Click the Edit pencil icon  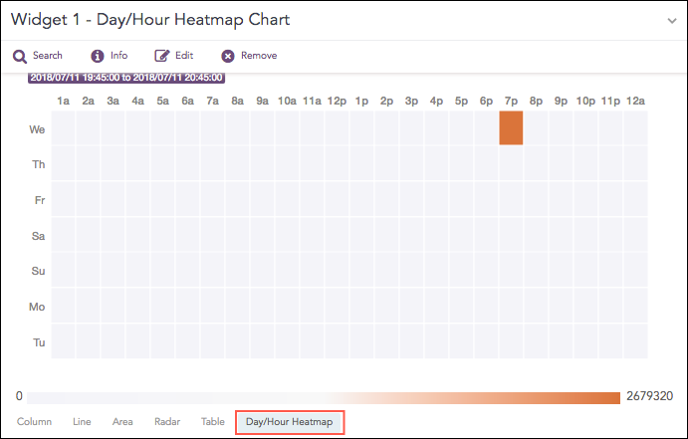162,56
